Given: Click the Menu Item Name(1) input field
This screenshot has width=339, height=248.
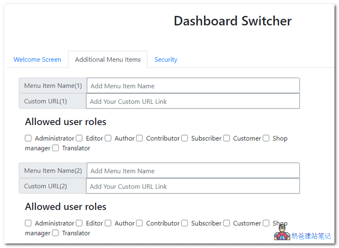Looking at the screenshot, I should pyautogui.click(x=192, y=85).
